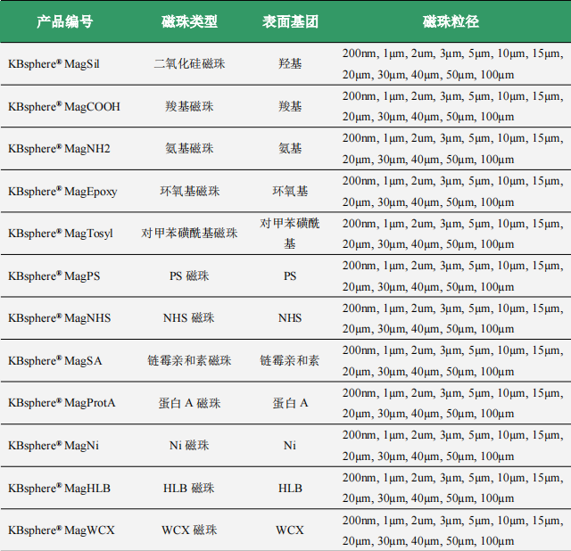The height and width of the screenshot is (551, 571).
Task: Select the KBsphere MagSil product cell
Action: 54,64
